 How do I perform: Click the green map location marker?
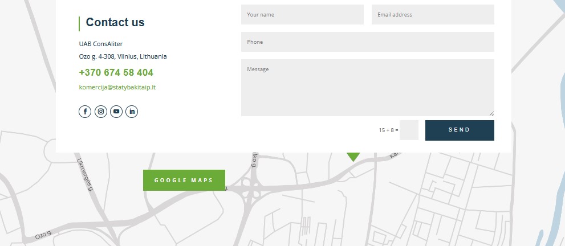coord(353,157)
